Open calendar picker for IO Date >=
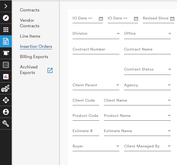177x165 pixels. pos(101,19)
